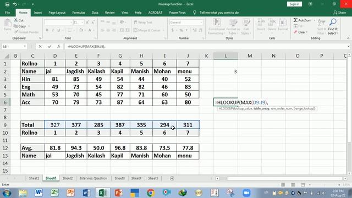This screenshot has width=352, height=198.
Task: Open Zoom app from taskbar
Action: tap(246, 193)
